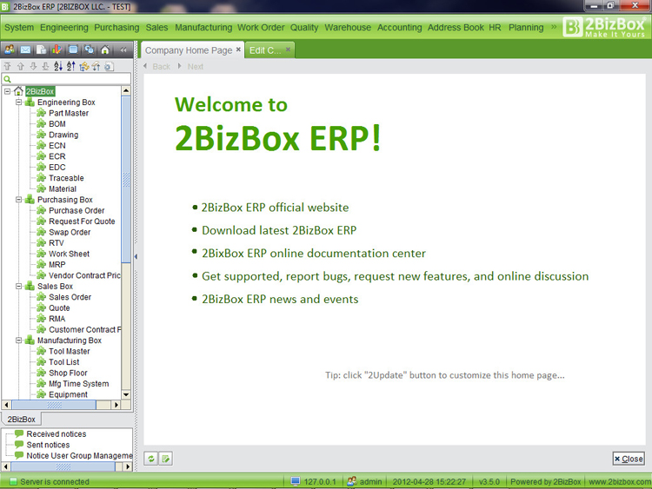
Task: Click notices panel scrollbar right arrow
Action: [128, 466]
